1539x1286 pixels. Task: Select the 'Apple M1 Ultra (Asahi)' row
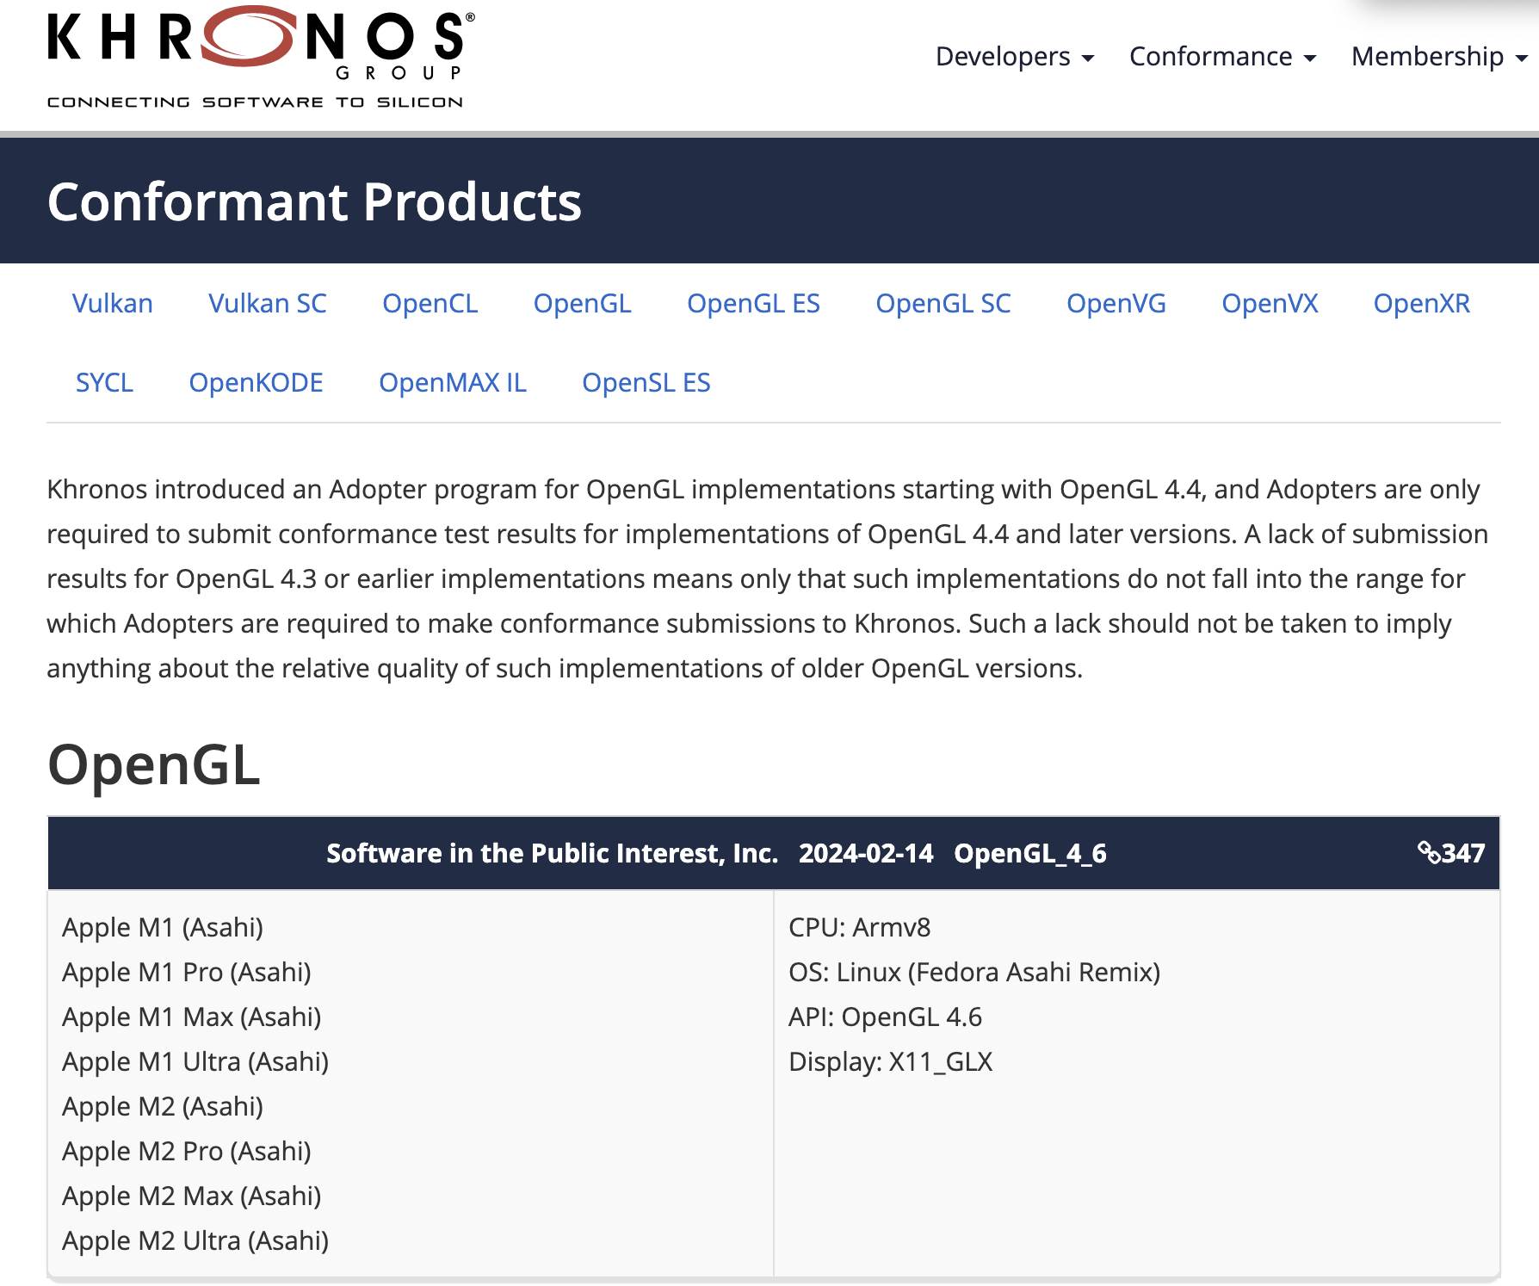pos(195,1061)
